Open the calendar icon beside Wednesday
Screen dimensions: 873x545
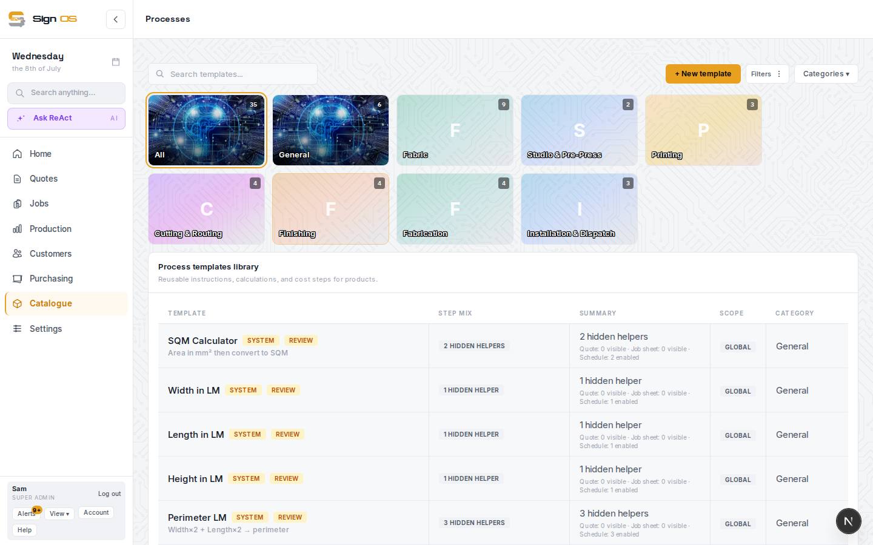(x=116, y=62)
